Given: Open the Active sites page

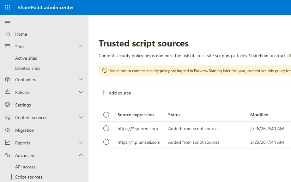Looking at the screenshot, I should point(27,58).
